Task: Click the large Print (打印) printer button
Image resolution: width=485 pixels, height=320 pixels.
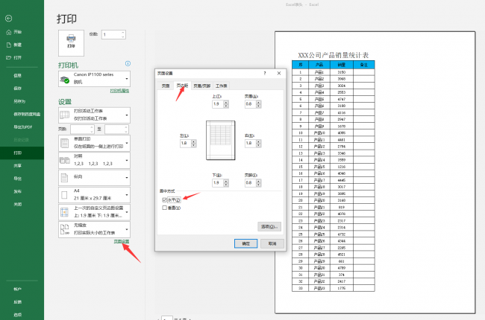Action: (71, 43)
